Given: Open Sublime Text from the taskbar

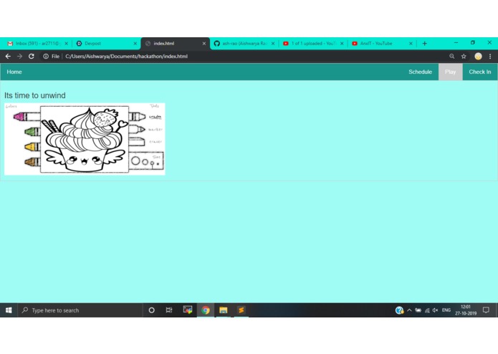Looking at the screenshot, I should [x=241, y=310].
